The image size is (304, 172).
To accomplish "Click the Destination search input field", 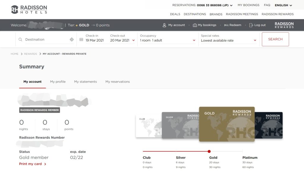I will tap(46, 39).
